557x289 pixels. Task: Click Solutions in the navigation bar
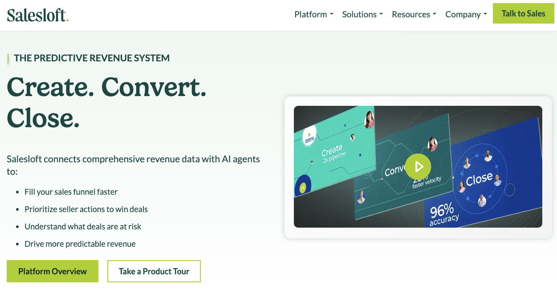pyautogui.click(x=362, y=14)
